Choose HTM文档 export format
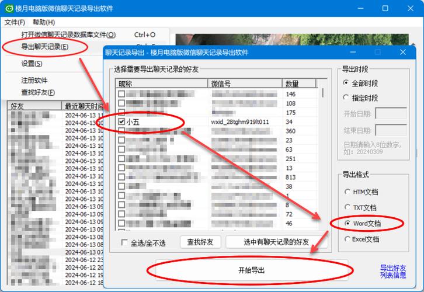 pyautogui.click(x=347, y=192)
